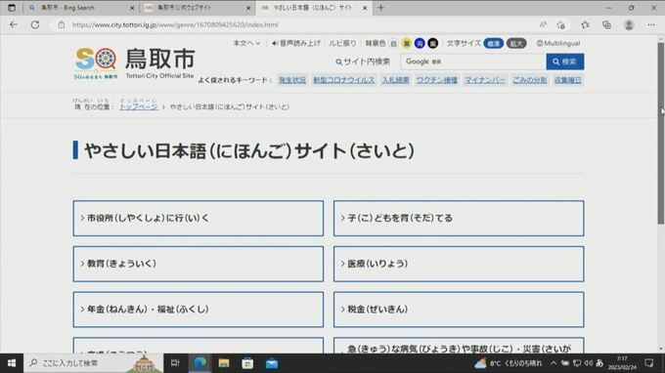Select the black background color swatch
This screenshot has width=665, height=373.
(432, 43)
